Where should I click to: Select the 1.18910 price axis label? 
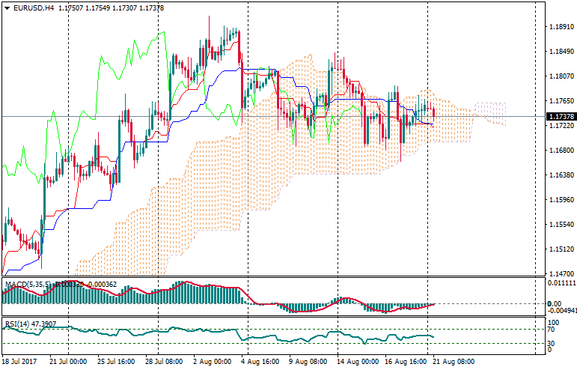pos(558,27)
